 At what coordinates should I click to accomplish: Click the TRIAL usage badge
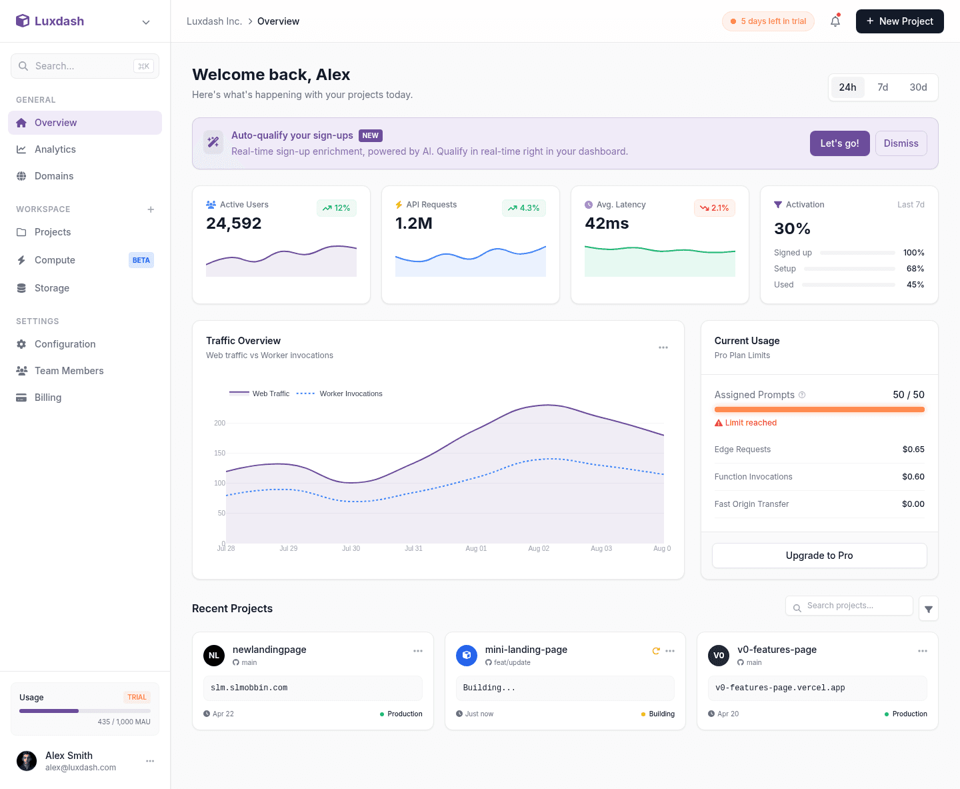(x=137, y=698)
